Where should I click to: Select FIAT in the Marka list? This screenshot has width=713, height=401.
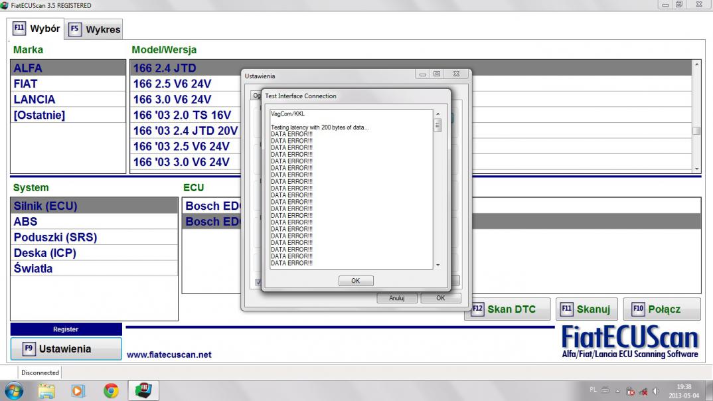[x=68, y=84]
